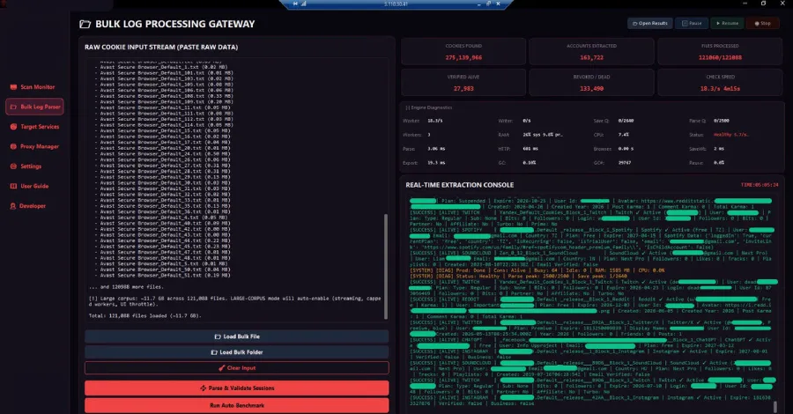Click the Load Bulk Folder button

point(237,352)
